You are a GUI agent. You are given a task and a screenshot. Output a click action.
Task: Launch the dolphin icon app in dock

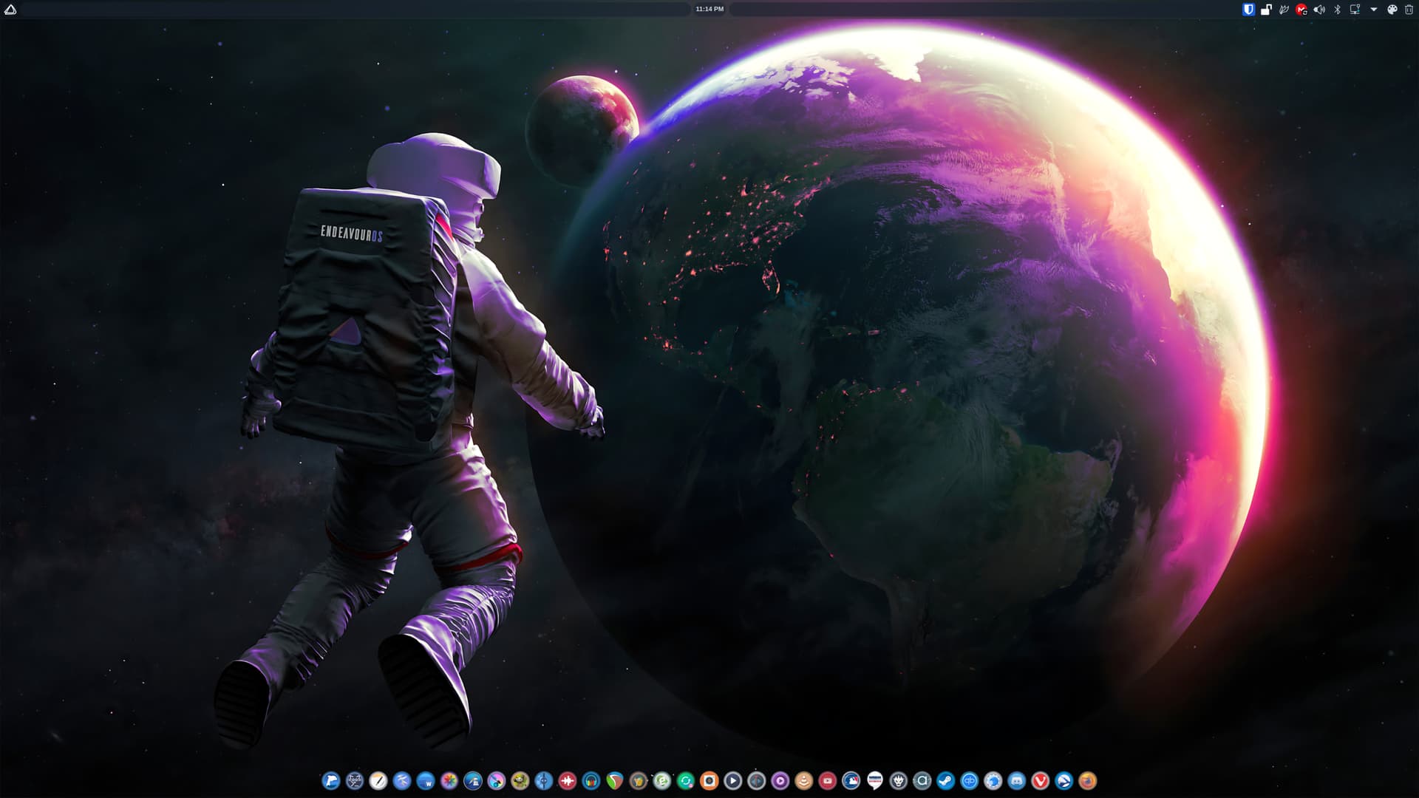(331, 780)
